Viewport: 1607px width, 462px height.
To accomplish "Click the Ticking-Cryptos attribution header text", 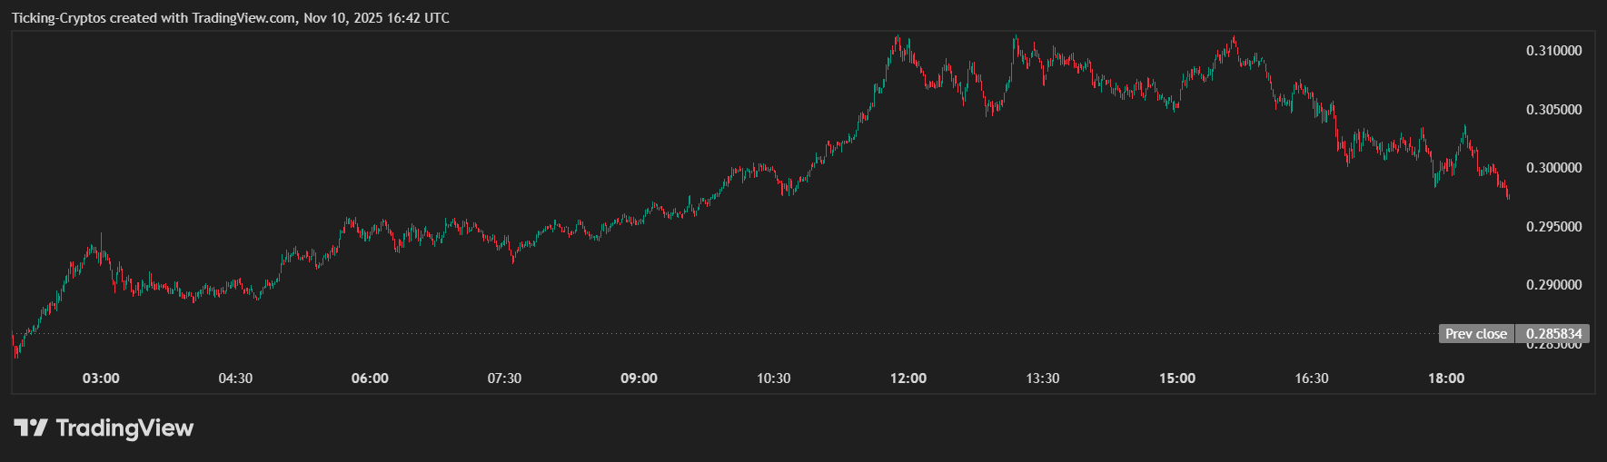I will [x=230, y=18].
